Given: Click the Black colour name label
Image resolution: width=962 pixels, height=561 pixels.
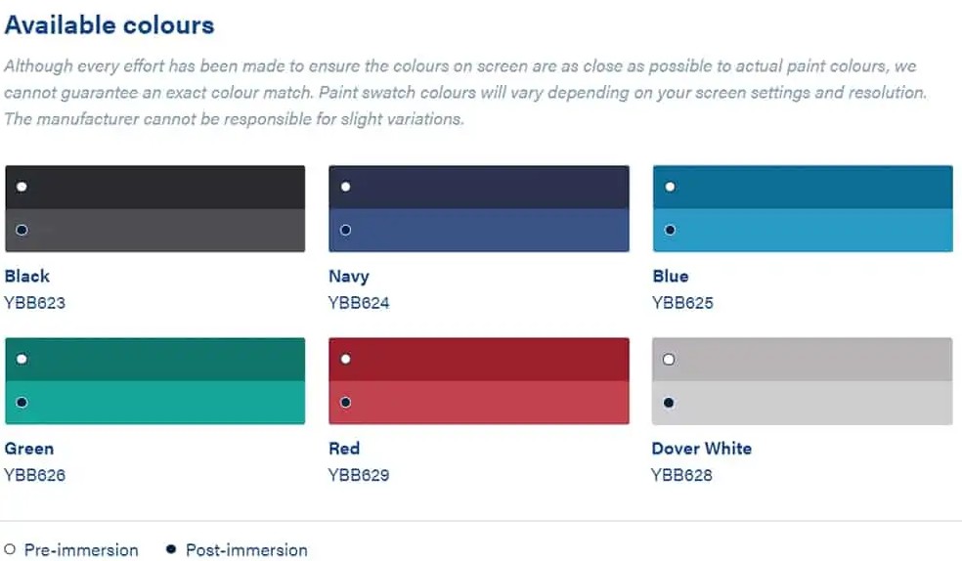Looking at the screenshot, I should pyautogui.click(x=27, y=277).
